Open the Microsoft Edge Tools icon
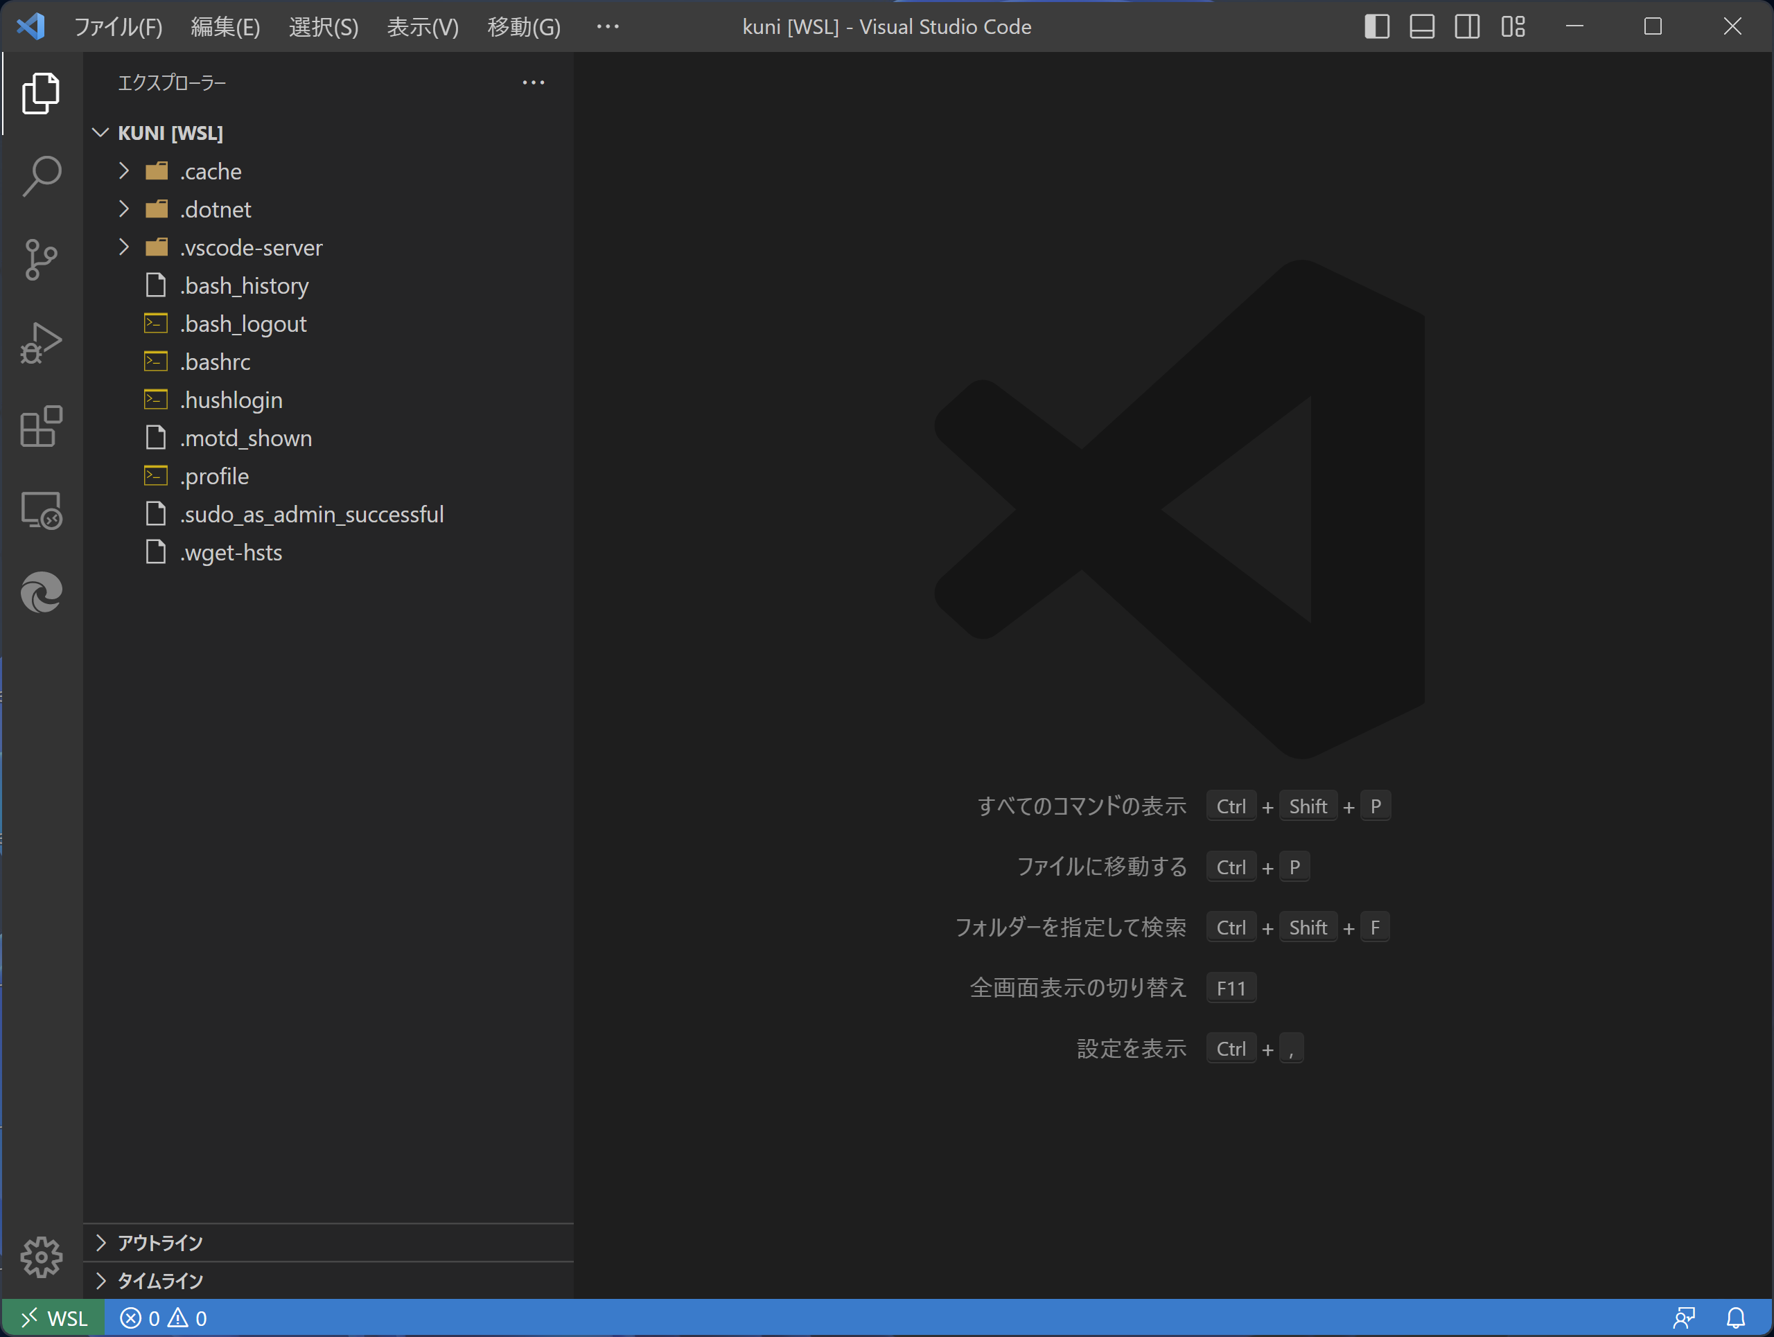 click(41, 593)
